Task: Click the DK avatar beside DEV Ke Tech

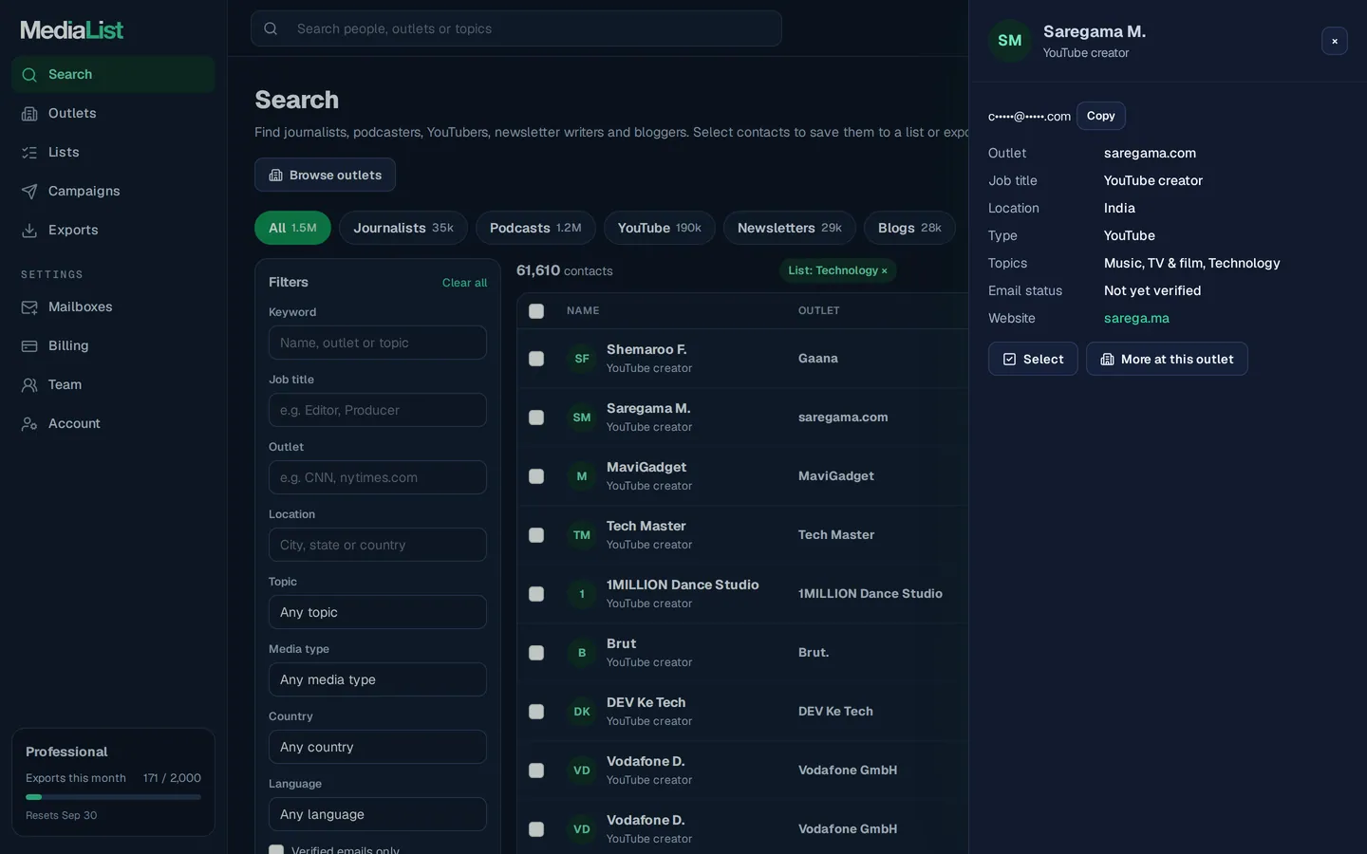Action: tap(582, 712)
